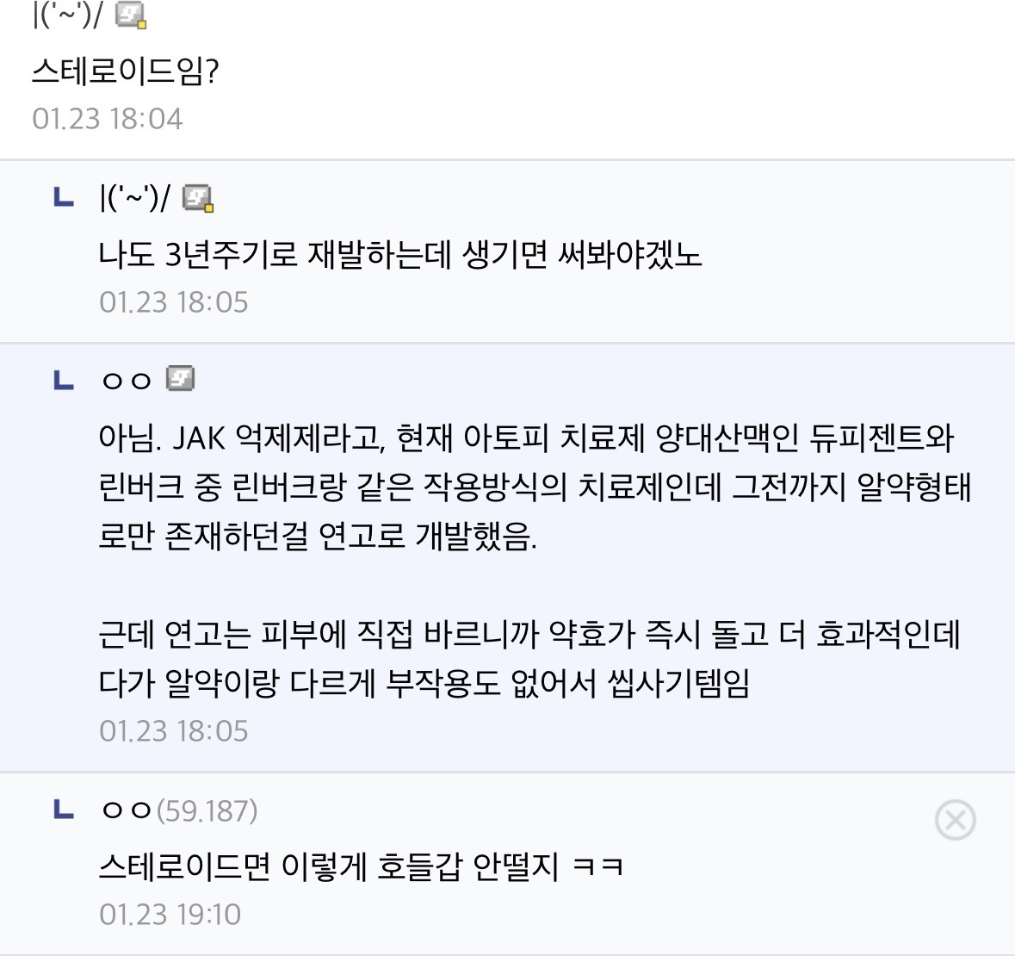Click the 01.23 18:04 timestamp
Screen dimensions: 1015x956
click(x=108, y=119)
